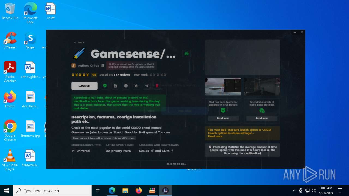Screen dimensions: 349x196
Task: Open the directlybe... image file on desktop
Action: pos(30,99)
